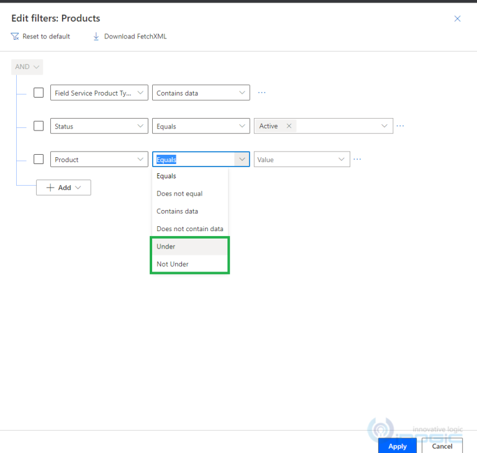Remove the Active value tag
Viewport: 477px width, 453px height.
click(x=289, y=126)
